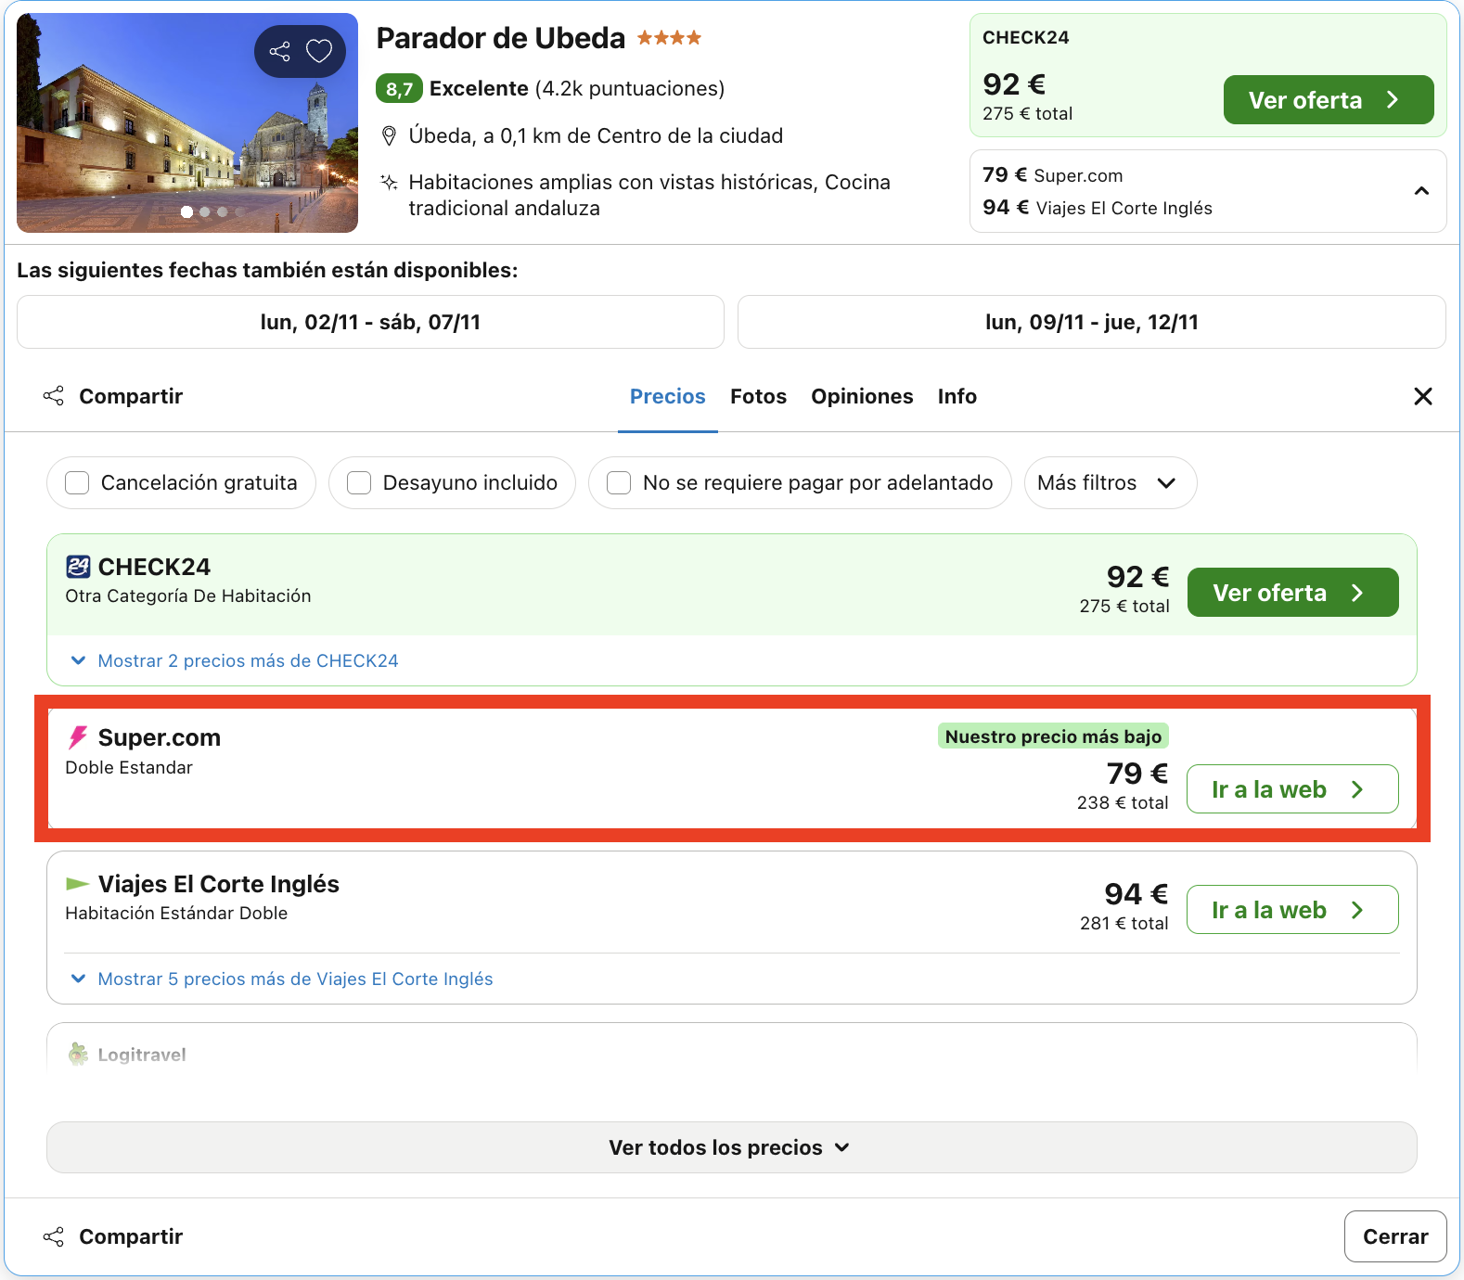The height and width of the screenshot is (1280, 1464).
Task: Click Ver oferta in the top CHECK24 card
Action: pyautogui.click(x=1329, y=99)
